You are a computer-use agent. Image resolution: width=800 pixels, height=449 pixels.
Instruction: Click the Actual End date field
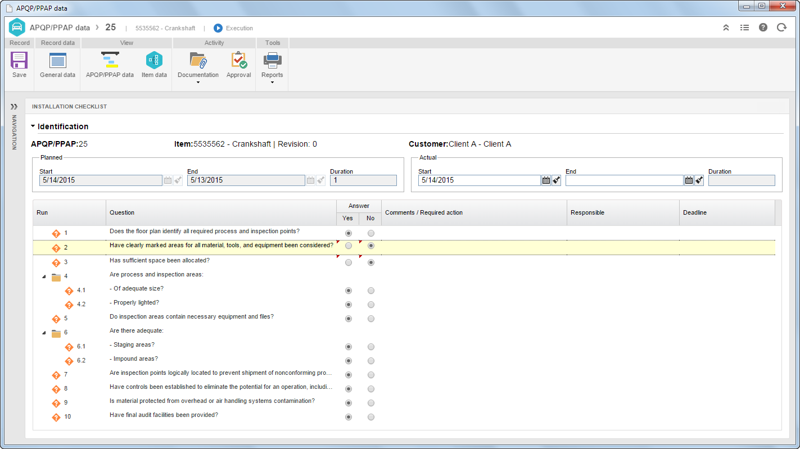625,180
